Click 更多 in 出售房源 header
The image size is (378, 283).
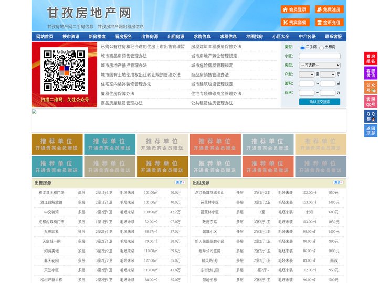point(180,182)
